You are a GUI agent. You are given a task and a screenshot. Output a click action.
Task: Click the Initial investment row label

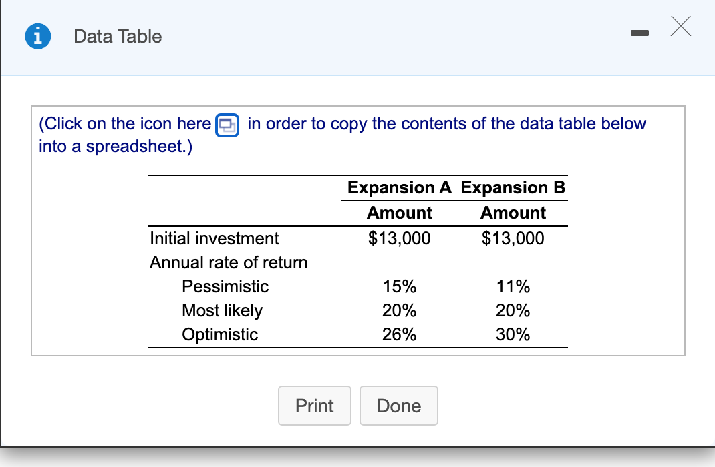click(214, 238)
